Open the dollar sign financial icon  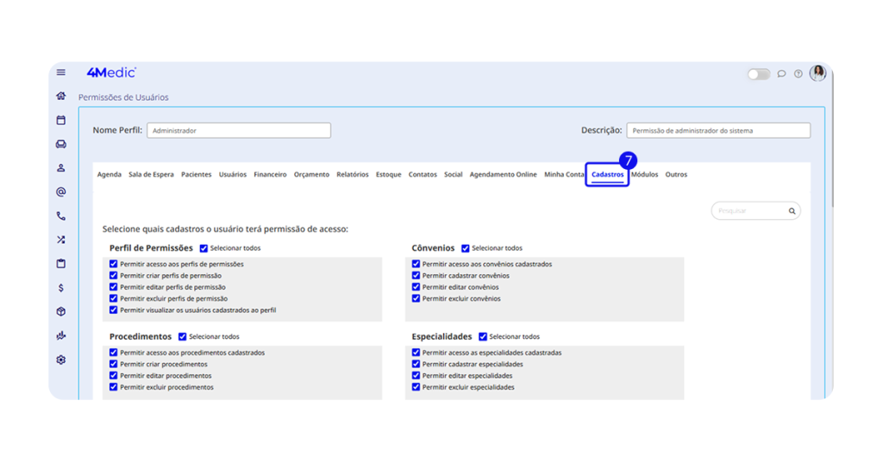[x=61, y=288]
